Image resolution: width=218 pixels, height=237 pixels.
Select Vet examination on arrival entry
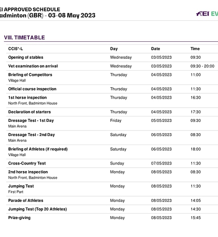point(33,66)
